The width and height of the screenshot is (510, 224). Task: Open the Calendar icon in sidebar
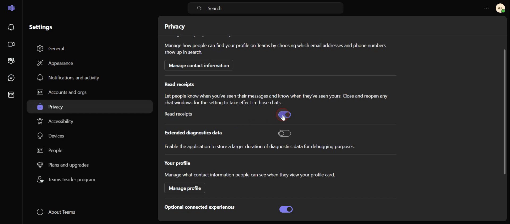pos(11,95)
